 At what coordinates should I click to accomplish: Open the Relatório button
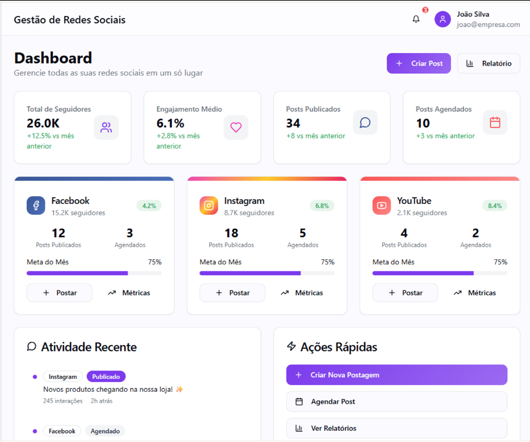[488, 63]
